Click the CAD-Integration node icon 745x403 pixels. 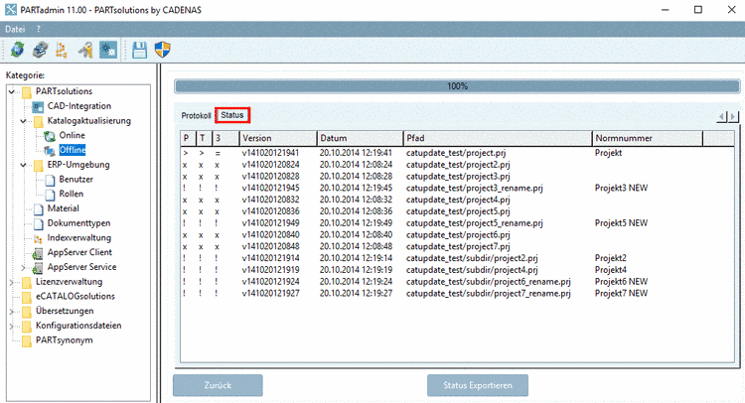(38, 106)
